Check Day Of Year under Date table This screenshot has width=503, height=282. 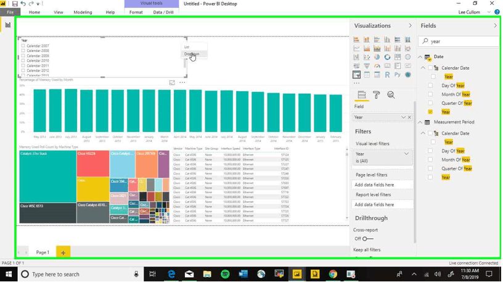(430, 85)
